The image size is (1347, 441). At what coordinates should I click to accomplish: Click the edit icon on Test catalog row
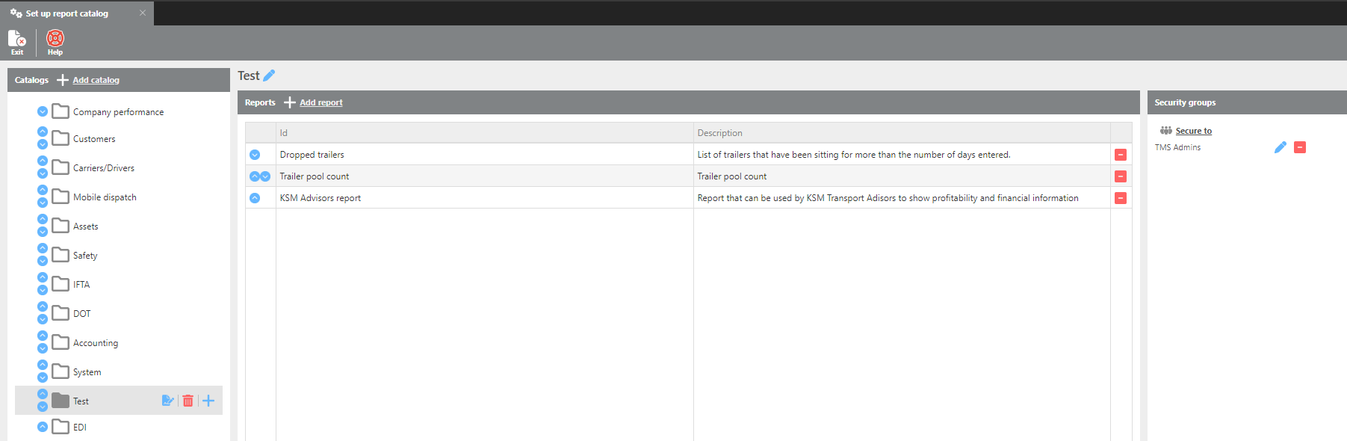tap(167, 401)
